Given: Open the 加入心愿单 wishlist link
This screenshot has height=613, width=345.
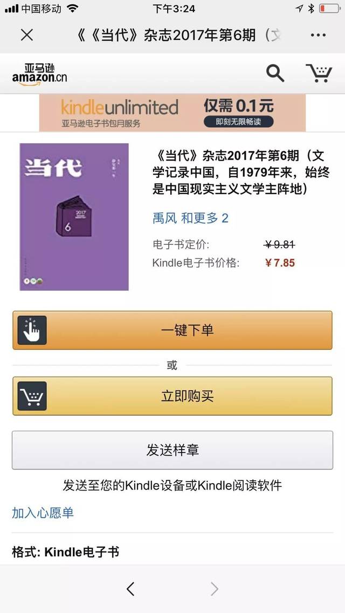Looking at the screenshot, I should 43,513.
